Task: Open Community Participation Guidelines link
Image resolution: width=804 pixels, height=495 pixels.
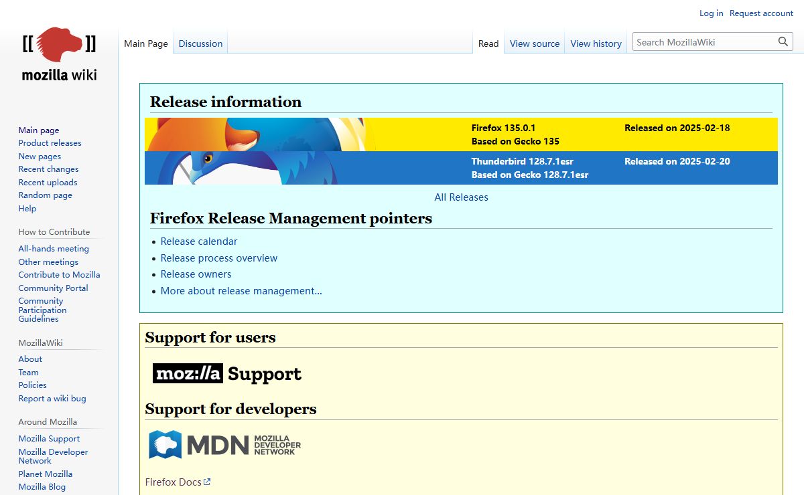Action: [x=43, y=310]
